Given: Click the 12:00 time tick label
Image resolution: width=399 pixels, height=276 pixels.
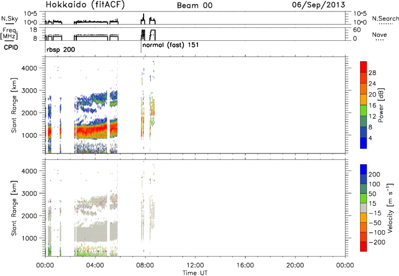Looking at the screenshot, I should click(195, 266).
